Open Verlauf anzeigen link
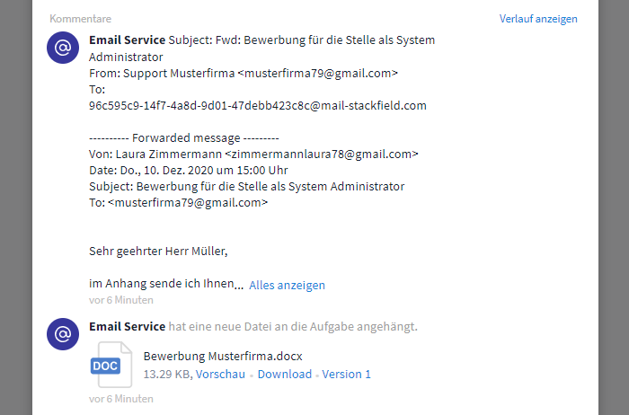The width and height of the screenshot is (629, 415). [538, 19]
